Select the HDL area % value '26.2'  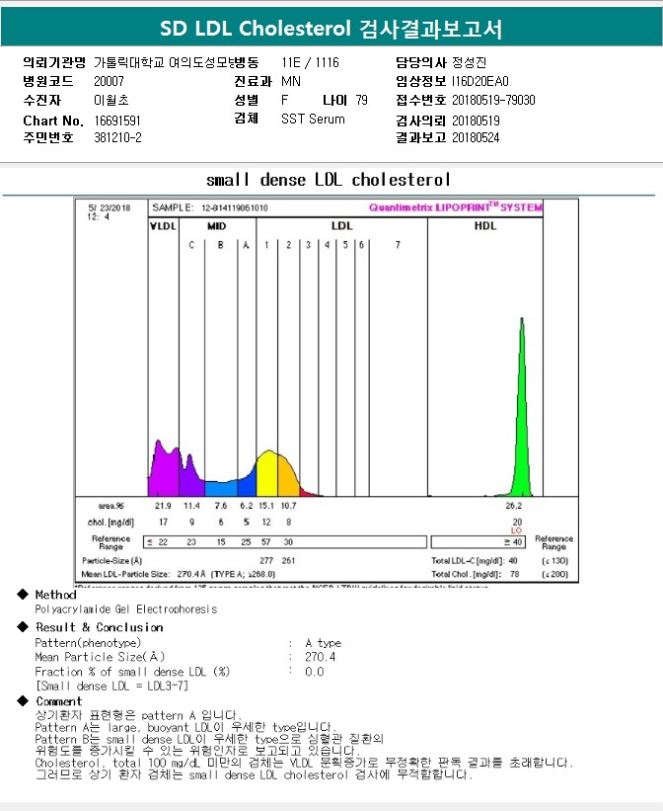click(x=514, y=506)
